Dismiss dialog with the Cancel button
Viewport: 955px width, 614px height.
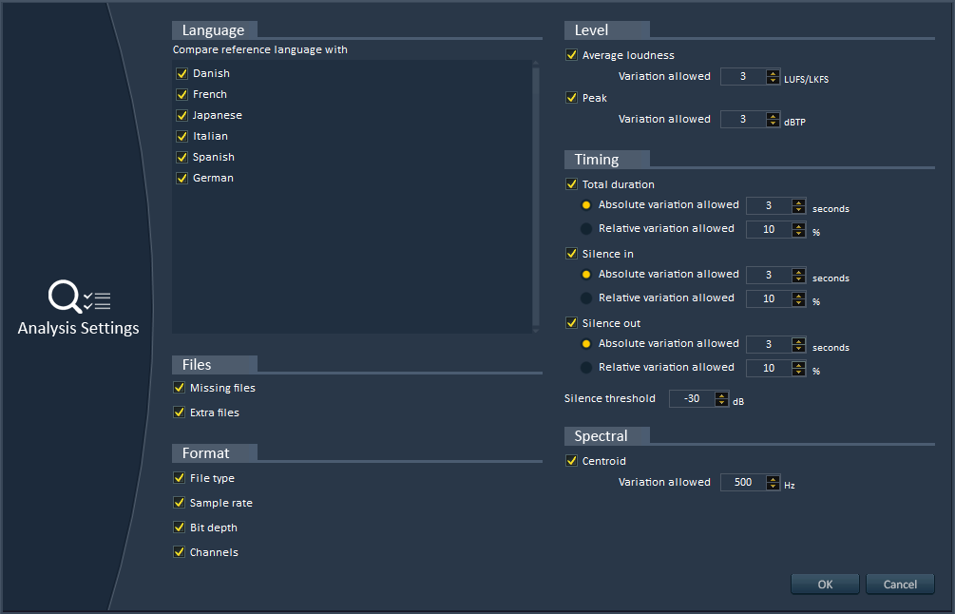[x=900, y=585]
